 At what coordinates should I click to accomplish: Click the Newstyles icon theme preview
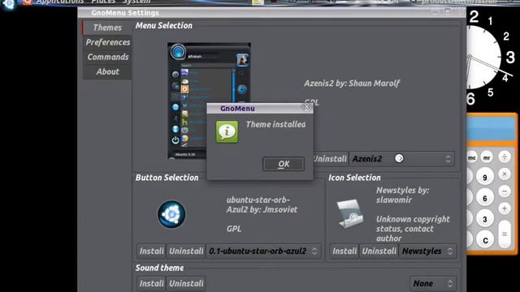click(x=350, y=213)
